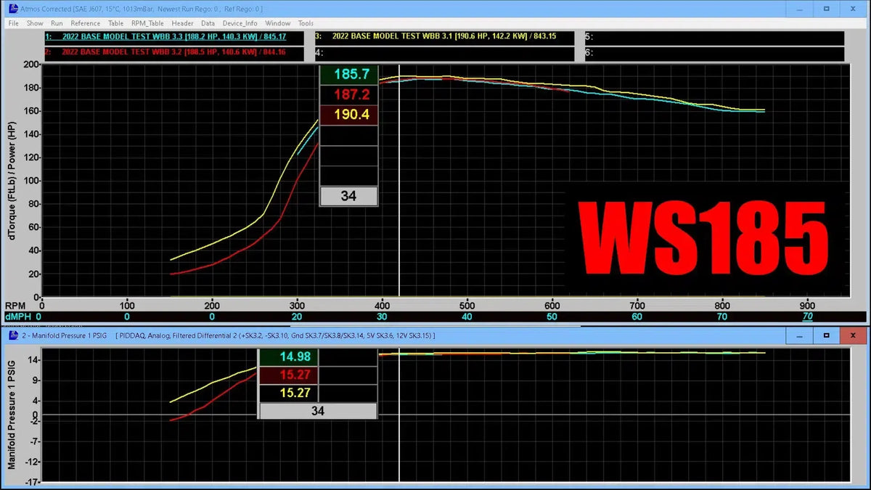Open the RPM_Table menu

click(x=147, y=23)
